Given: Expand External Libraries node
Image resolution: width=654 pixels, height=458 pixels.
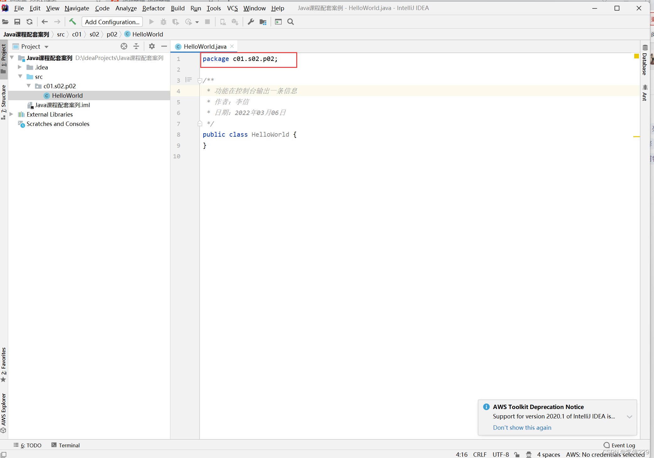Looking at the screenshot, I should [x=12, y=114].
